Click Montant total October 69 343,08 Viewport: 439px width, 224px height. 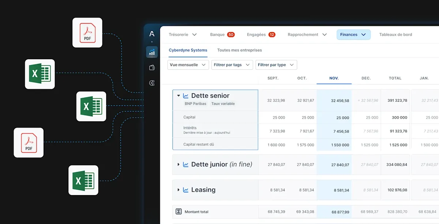click(x=305, y=212)
